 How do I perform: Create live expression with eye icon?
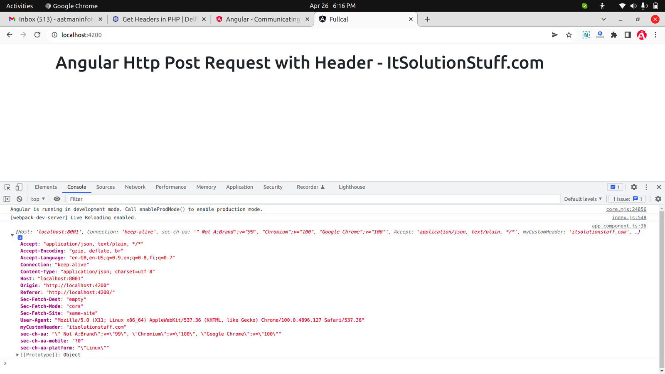pos(57,199)
